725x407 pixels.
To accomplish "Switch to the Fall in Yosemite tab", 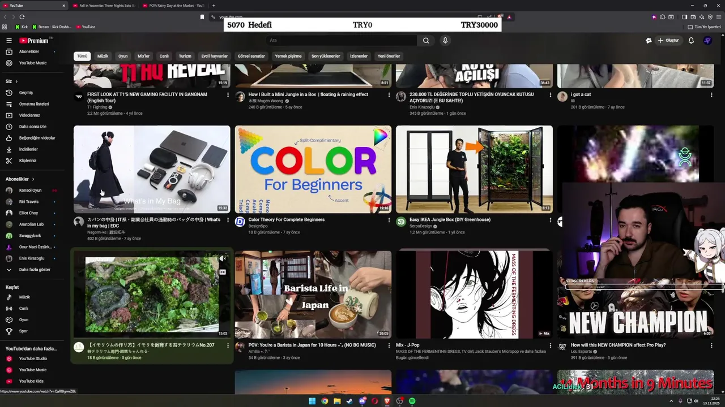I will coord(105,6).
